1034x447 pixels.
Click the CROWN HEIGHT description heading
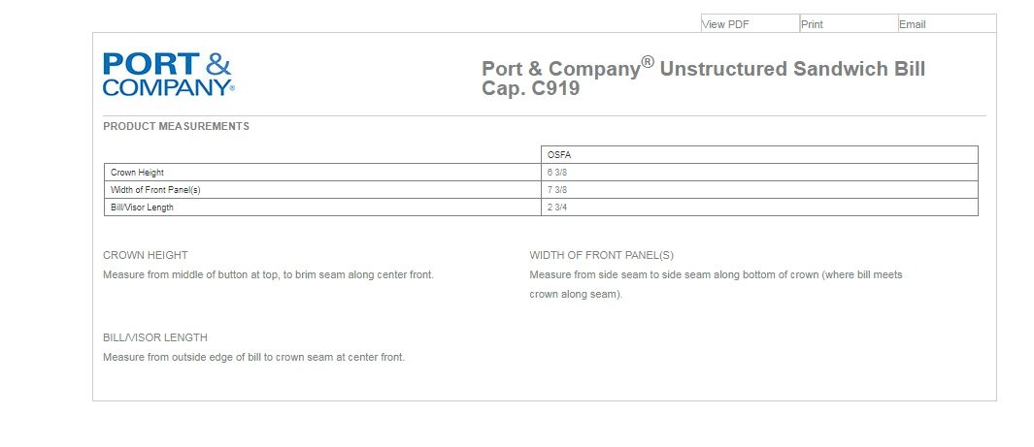pos(146,255)
